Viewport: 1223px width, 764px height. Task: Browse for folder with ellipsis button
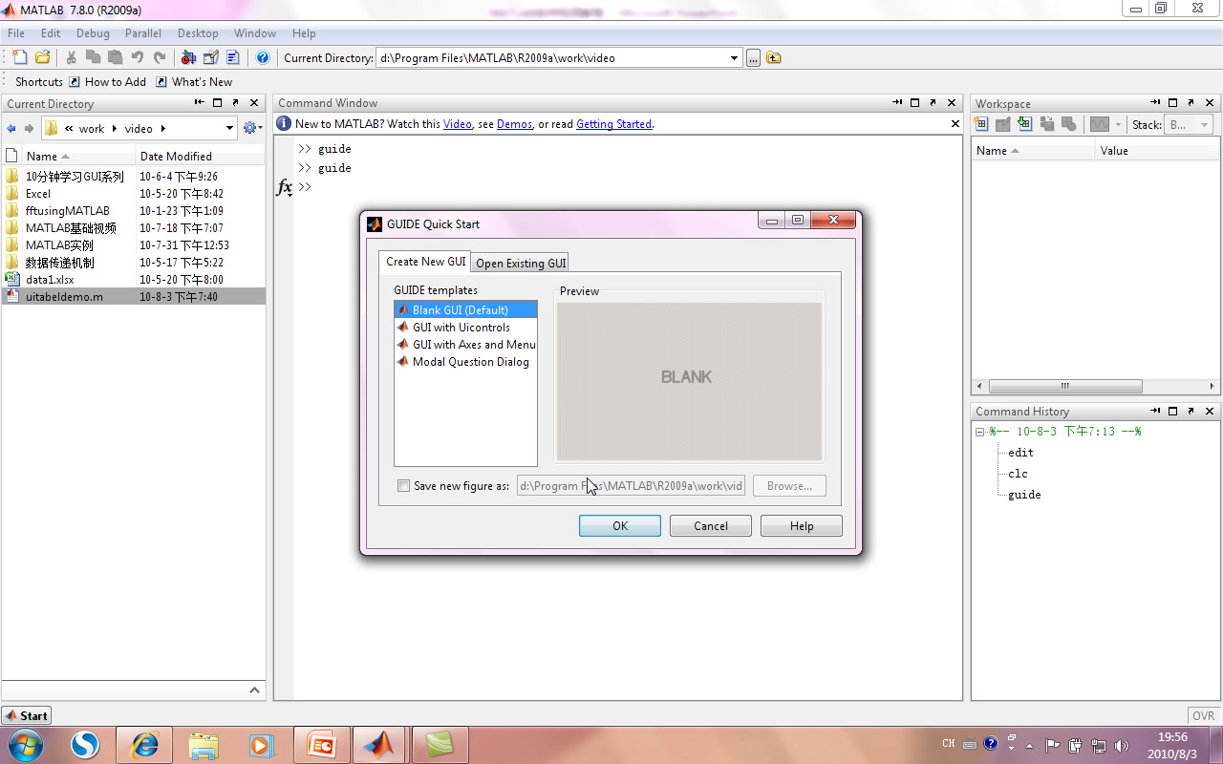(753, 58)
